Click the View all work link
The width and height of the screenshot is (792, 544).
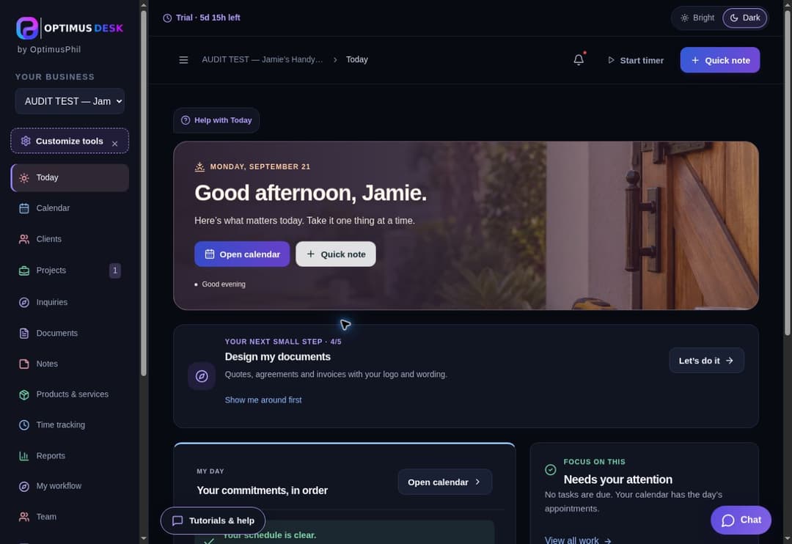click(x=578, y=540)
